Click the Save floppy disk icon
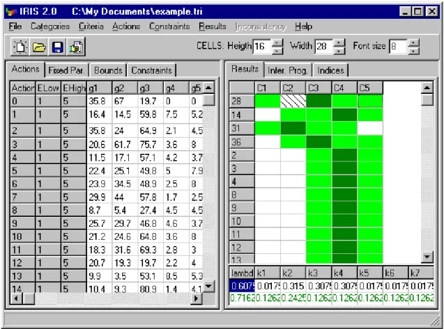This screenshot has height=329, width=444. (x=57, y=47)
